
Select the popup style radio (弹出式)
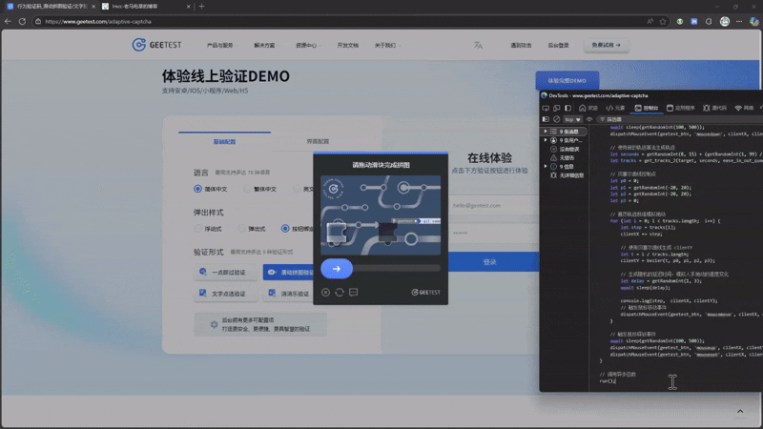pyautogui.click(x=242, y=229)
